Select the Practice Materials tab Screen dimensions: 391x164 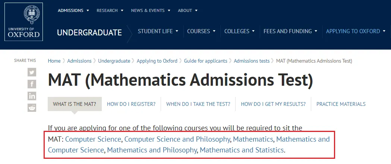pyautogui.click(x=341, y=104)
